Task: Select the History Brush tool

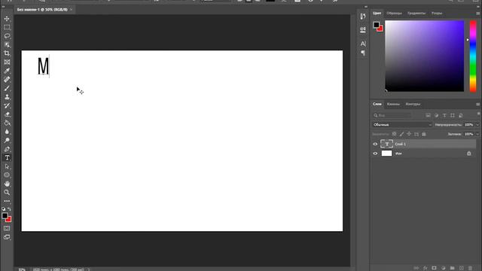Action: tap(7, 105)
